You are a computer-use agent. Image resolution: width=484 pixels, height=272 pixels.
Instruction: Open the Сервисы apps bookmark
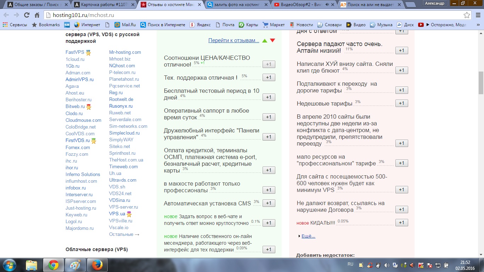coord(15,25)
